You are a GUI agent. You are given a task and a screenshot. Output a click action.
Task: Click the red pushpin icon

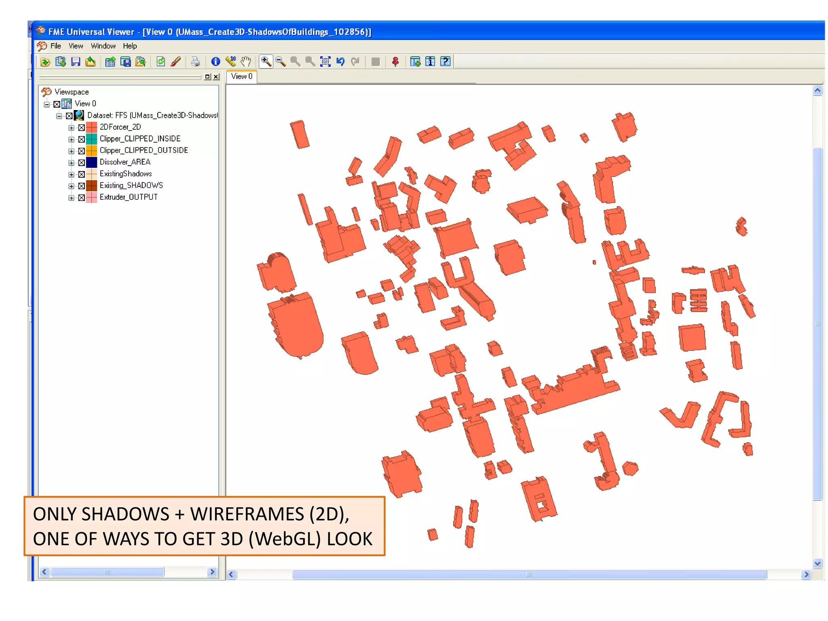click(395, 62)
